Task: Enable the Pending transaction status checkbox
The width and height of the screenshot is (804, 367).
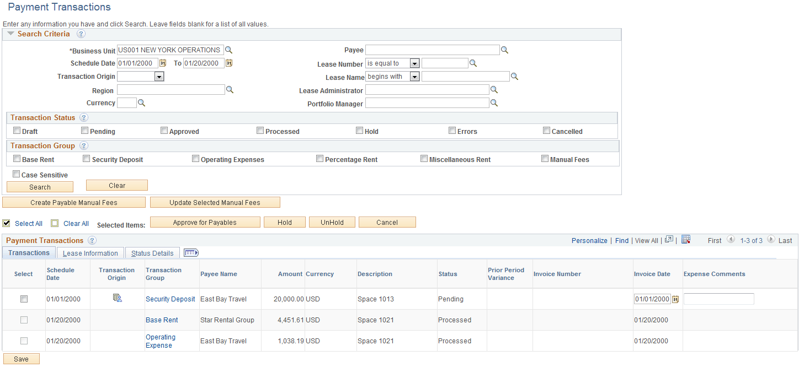Action: pyautogui.click(x=84, y=129)
